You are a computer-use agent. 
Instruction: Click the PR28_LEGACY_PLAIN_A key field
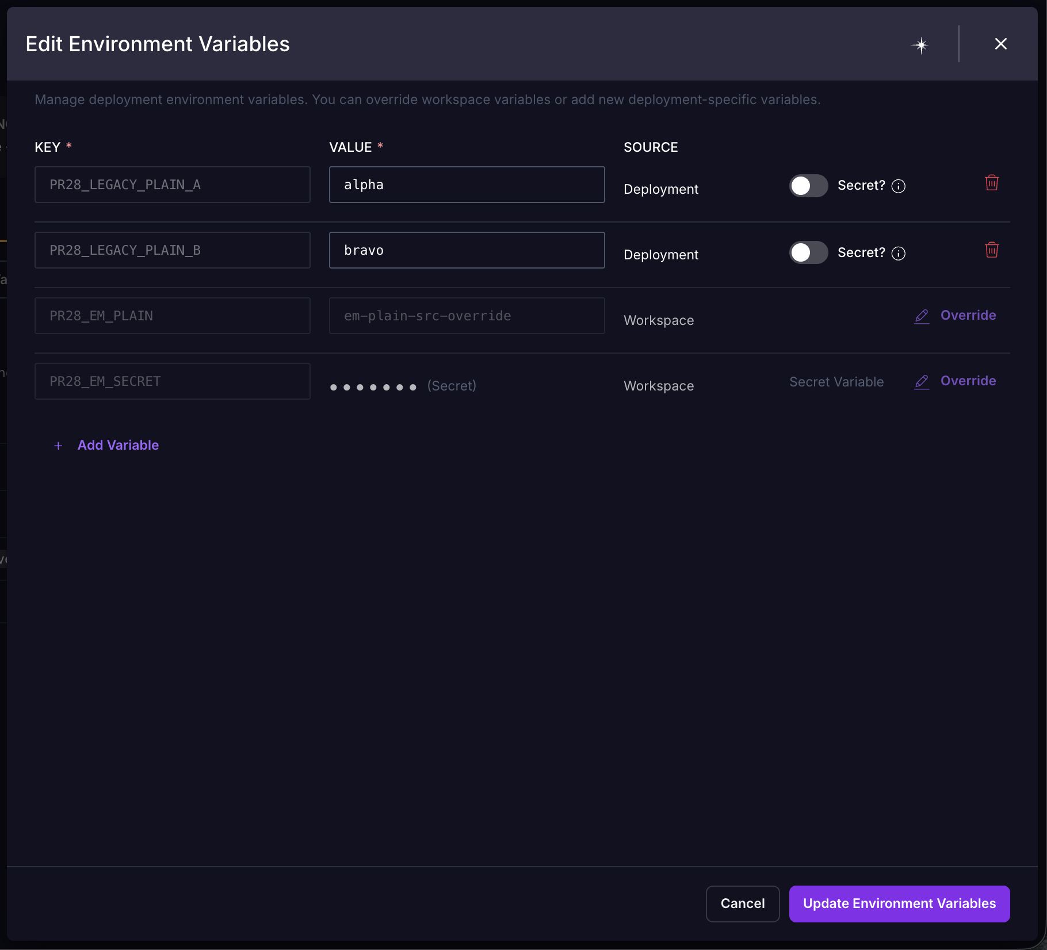(x=173, y=185)
